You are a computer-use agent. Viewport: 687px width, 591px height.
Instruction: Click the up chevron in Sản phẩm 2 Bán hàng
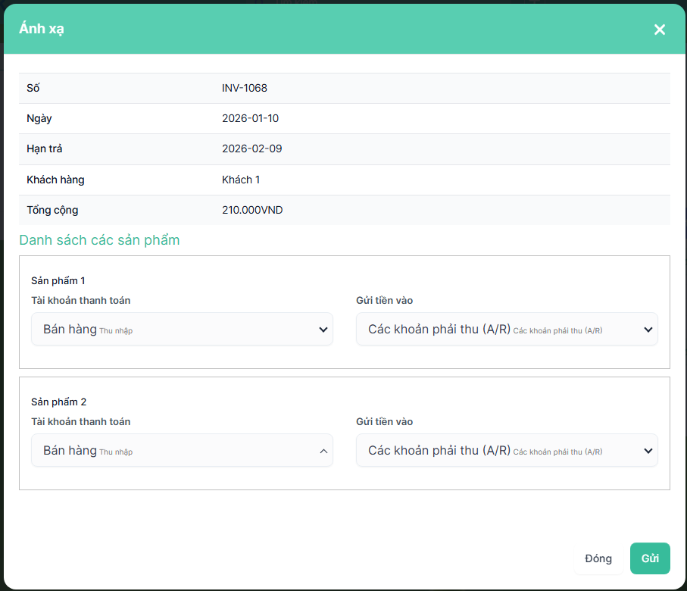[323, 451]
